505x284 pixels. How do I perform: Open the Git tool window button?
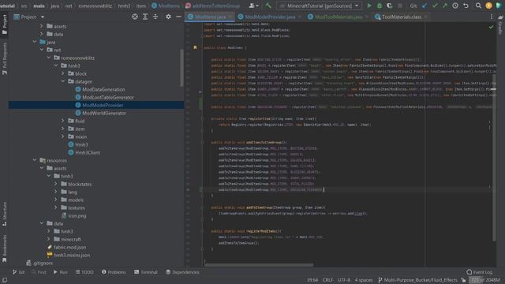[x=19, y=272]
